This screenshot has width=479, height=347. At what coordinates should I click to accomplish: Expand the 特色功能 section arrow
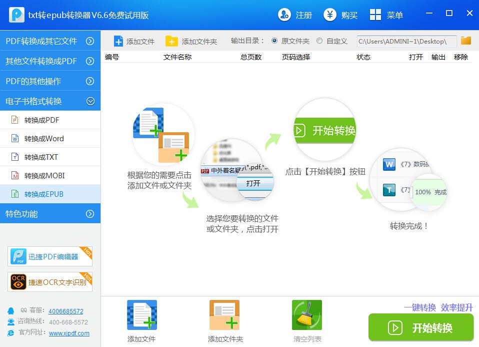click(x=90, y=214)
